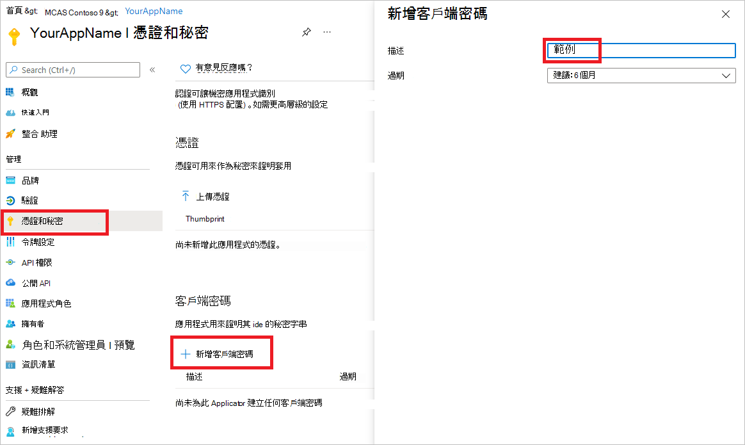
Task: Click the 整合助理 rocket icon
Action: [10, 134]
